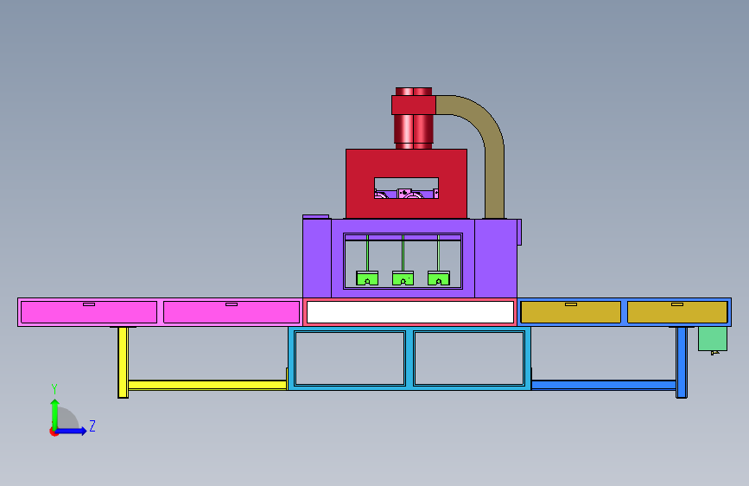Image resolution: width=749 pixels, height=486 pixels.
Task: Select the white center conveyor panel
Action: click(x=410, y=312)
